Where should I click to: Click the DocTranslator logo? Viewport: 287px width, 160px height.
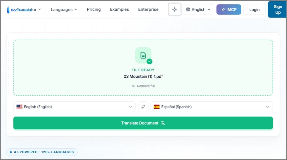click(20, 10)
